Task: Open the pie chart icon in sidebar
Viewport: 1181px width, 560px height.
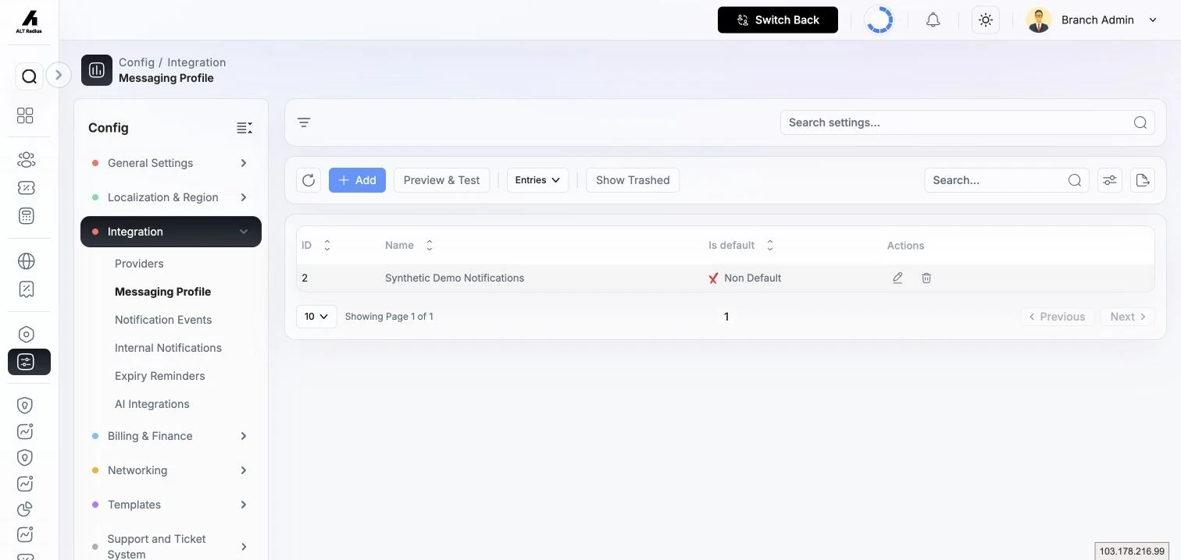Action: point(25,509)
